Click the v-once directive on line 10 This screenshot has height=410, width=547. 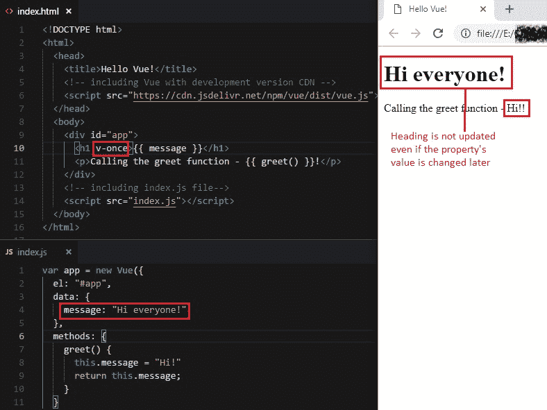click(111, 148)
